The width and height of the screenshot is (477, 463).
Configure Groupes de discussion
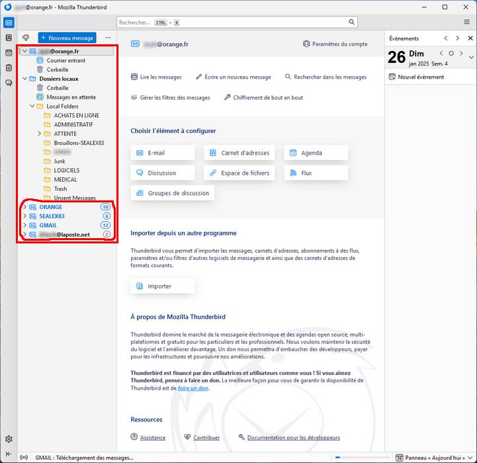point(173,193)
